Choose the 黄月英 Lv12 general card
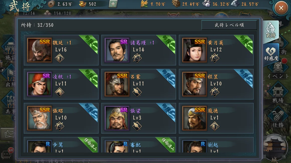This screenshot has height=163, width=291. [x=216, y=50]
